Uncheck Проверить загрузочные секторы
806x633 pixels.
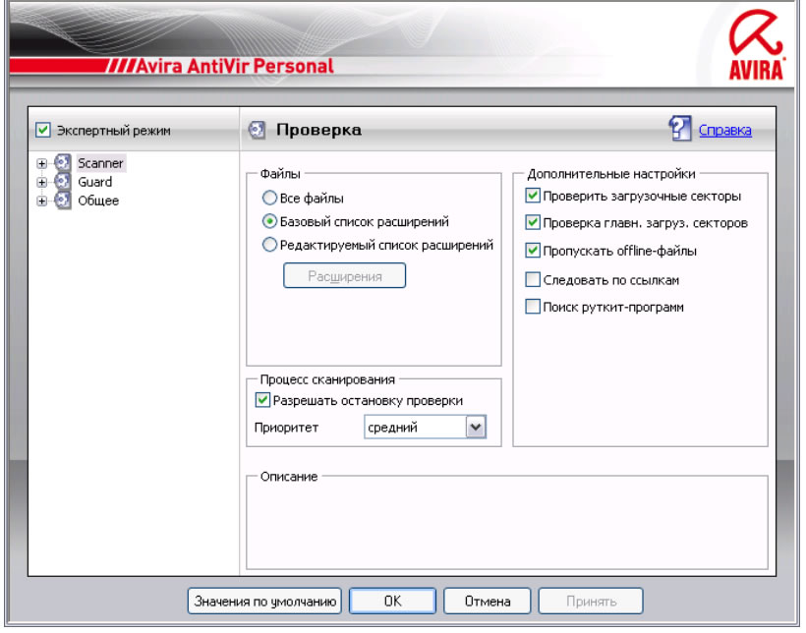pyautogui.click(x=533, y=196)
